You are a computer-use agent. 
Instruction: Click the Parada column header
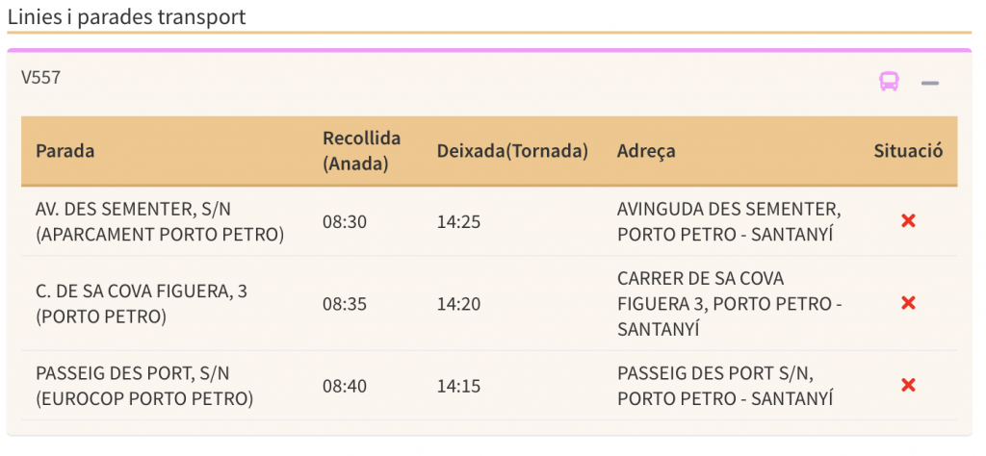65,151
